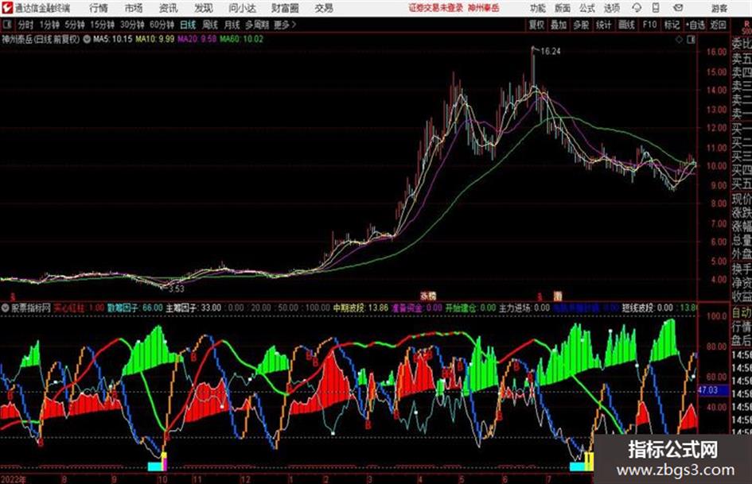Click the diamond icon in the main chart header
Image resolution: width=752 pixels, height=484 pixels.
679,40
